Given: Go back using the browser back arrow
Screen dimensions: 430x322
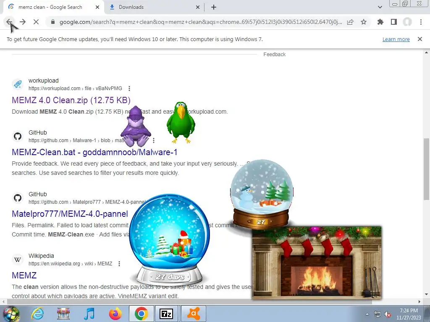Looking at the screenshot, I should (x=9, y=22).
